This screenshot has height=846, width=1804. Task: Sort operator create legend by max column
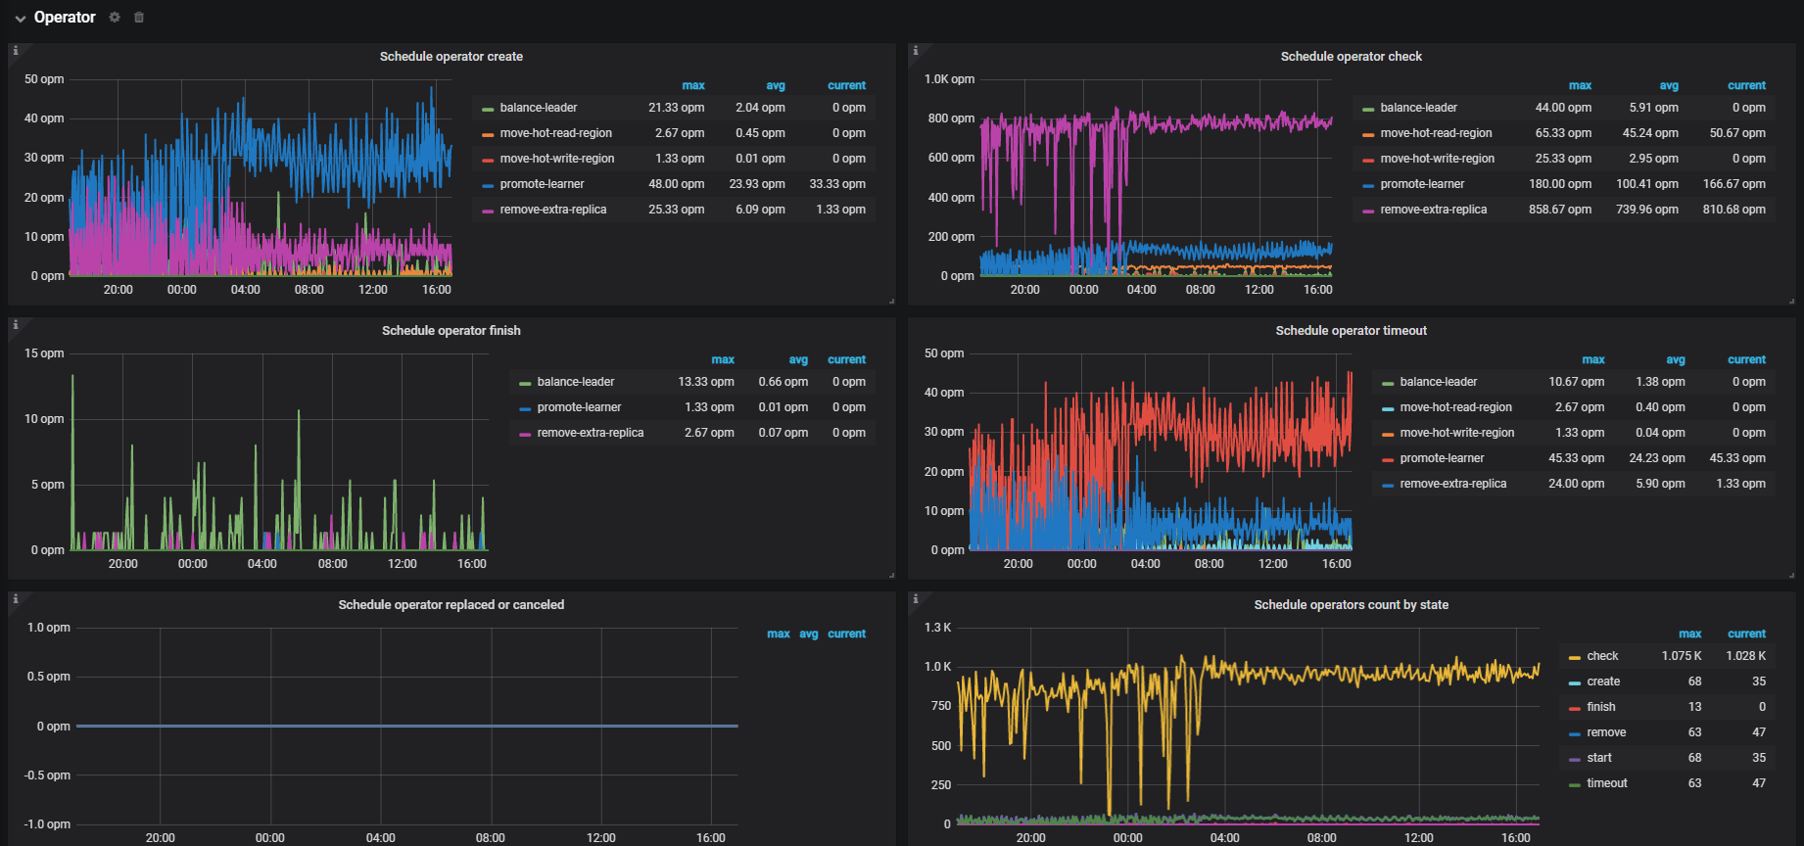coord(692,86)
